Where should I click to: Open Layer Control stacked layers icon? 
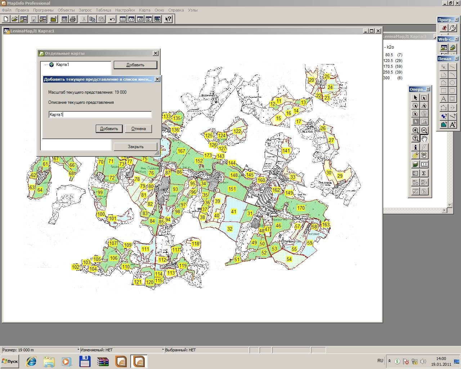pyautogui.click(x=416, y=164)
